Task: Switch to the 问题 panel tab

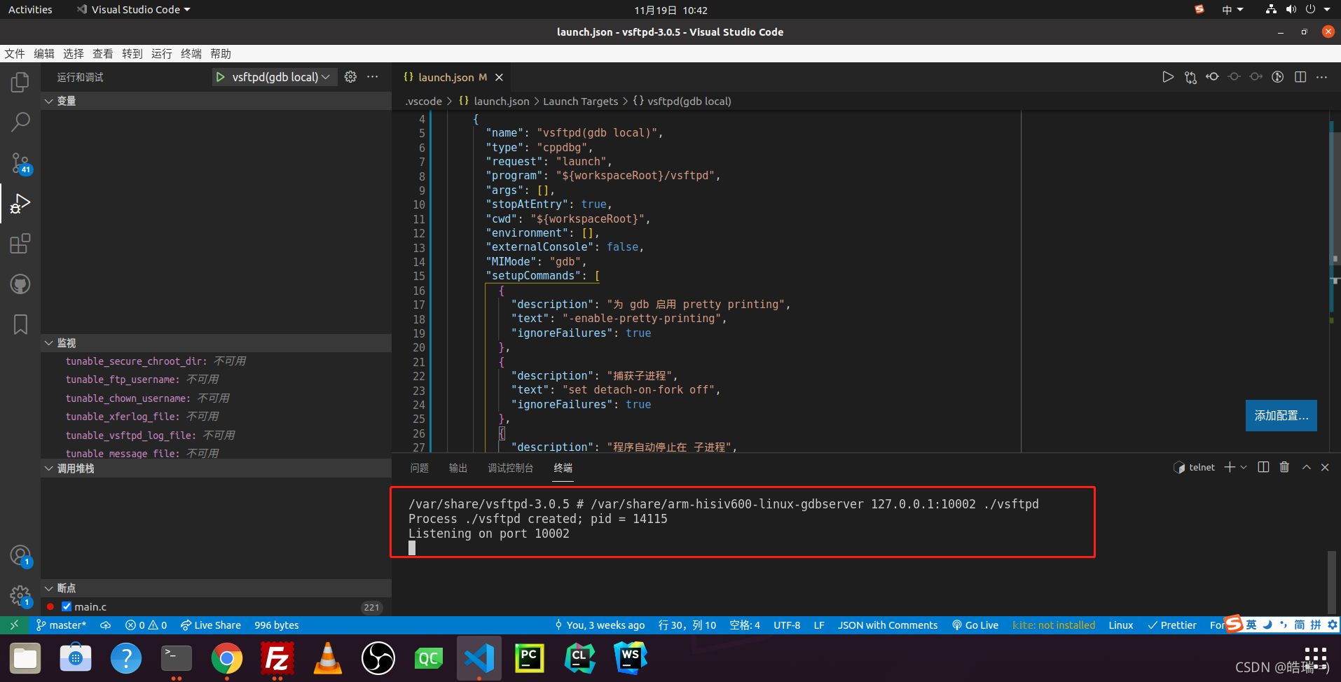Action: coord(420,468)
